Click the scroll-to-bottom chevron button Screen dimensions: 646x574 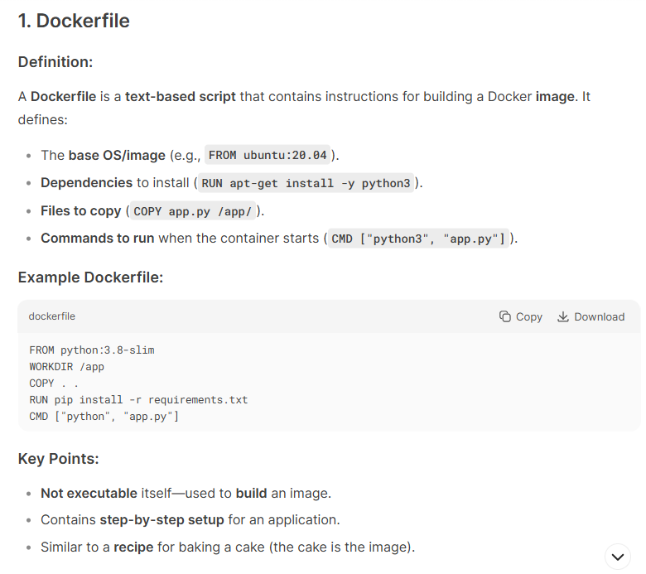[618, 557]
